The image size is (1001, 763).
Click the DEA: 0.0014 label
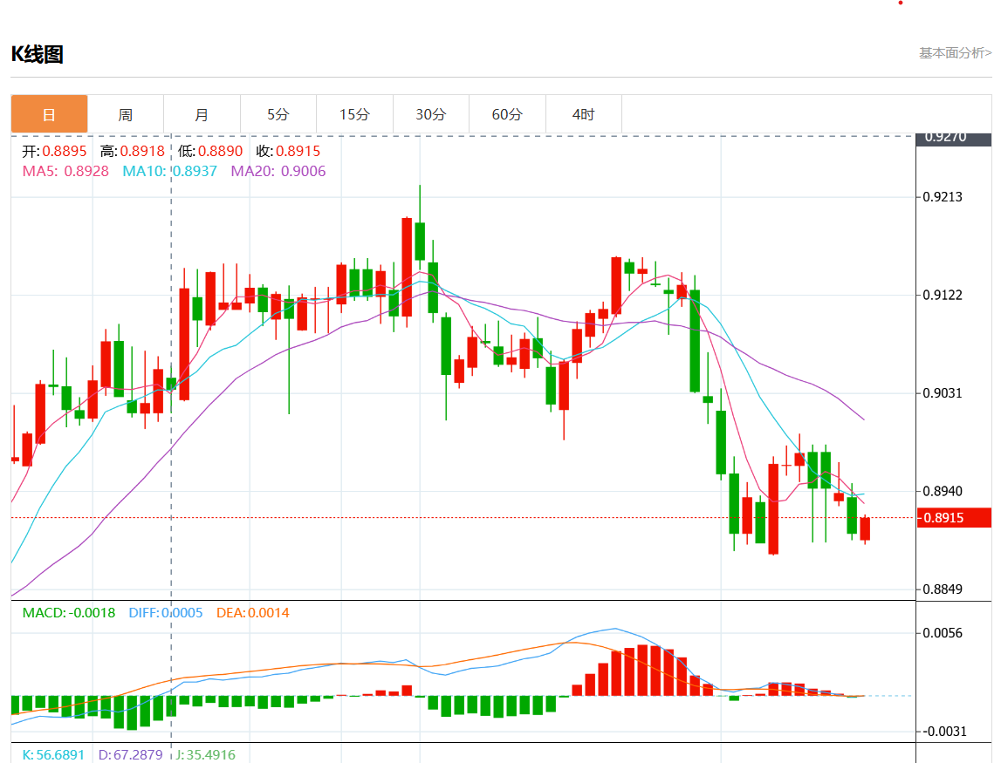coord(253,612)
